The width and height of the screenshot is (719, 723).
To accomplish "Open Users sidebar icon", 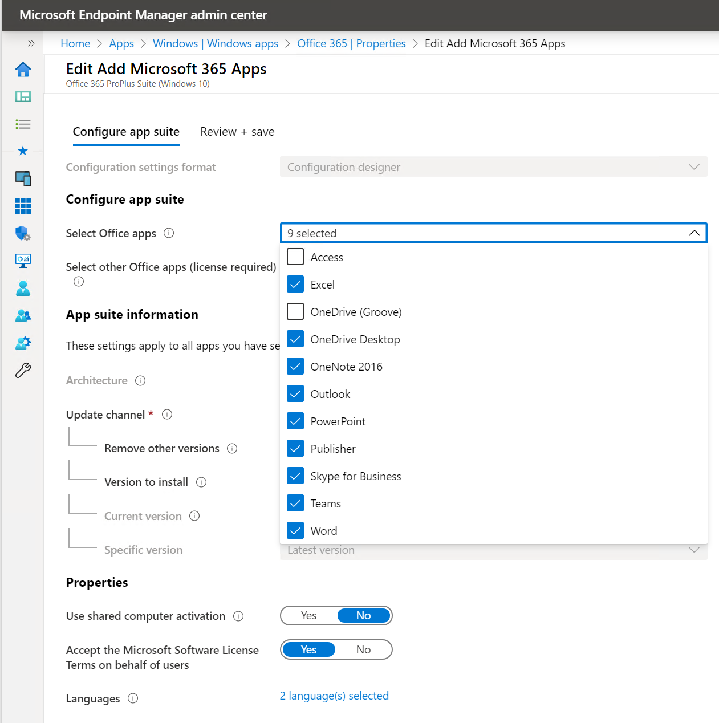I will point(23,288).
